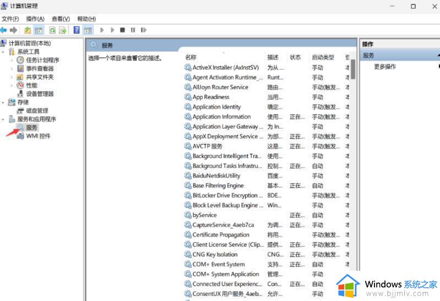Select the ActiveX Installer (AxInstSV) service

pyautogui.click(x=226, y=68)
